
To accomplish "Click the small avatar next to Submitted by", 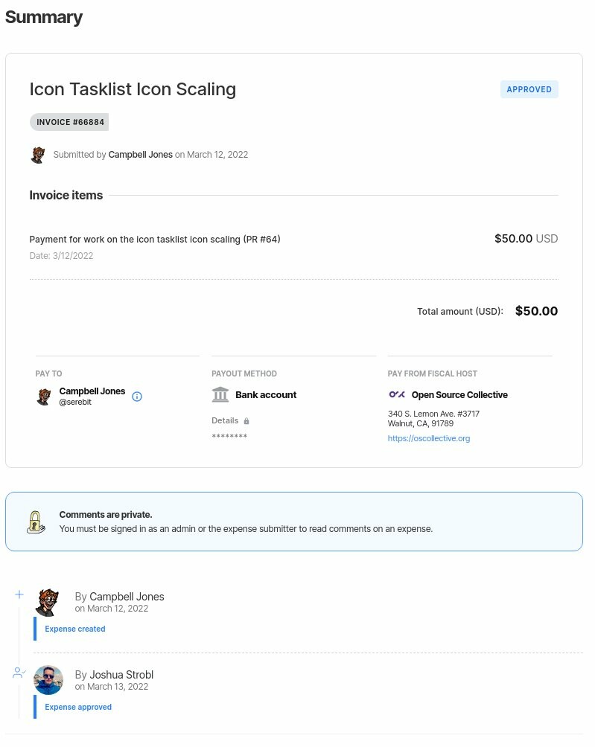I will coord(38,155).
